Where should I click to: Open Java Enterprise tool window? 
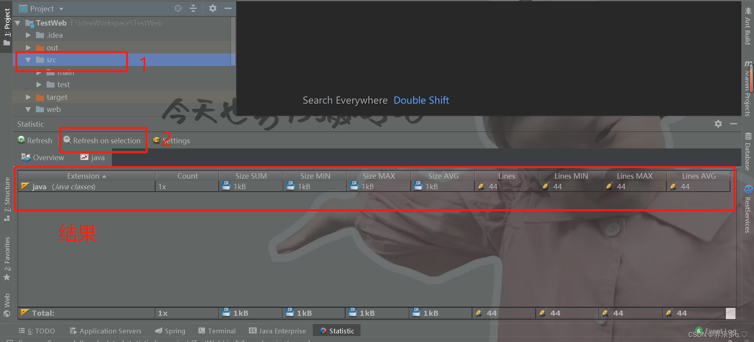(277, 331)
